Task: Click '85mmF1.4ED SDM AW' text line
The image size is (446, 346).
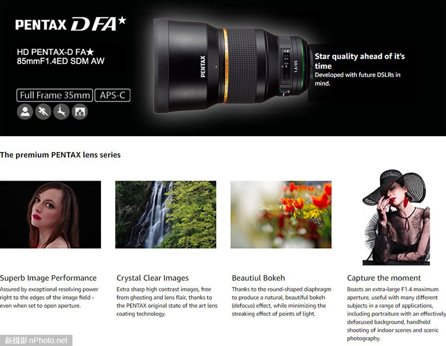Action: coord(61,61)
